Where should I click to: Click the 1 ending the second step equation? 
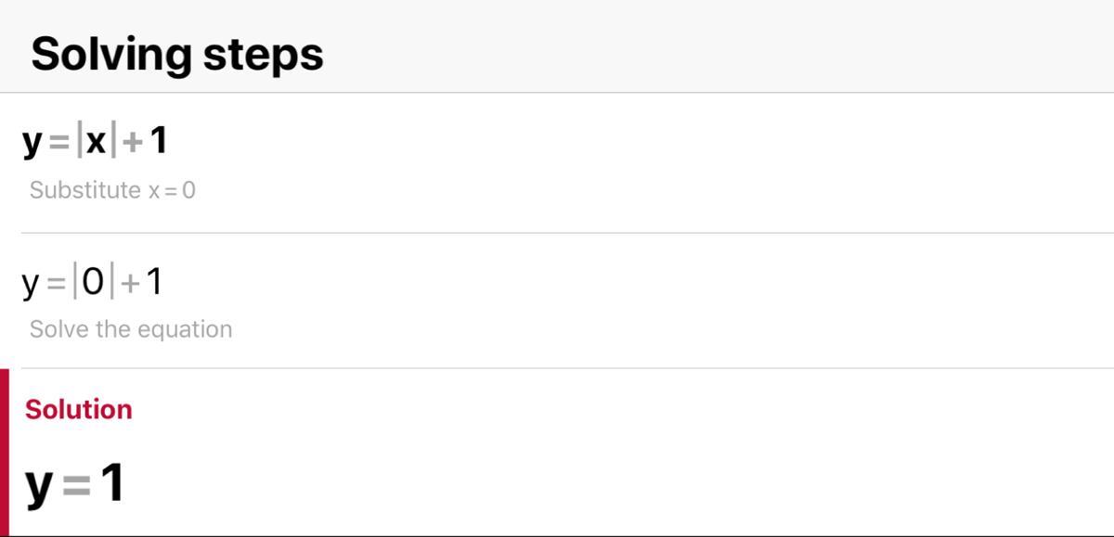[154, 281]
